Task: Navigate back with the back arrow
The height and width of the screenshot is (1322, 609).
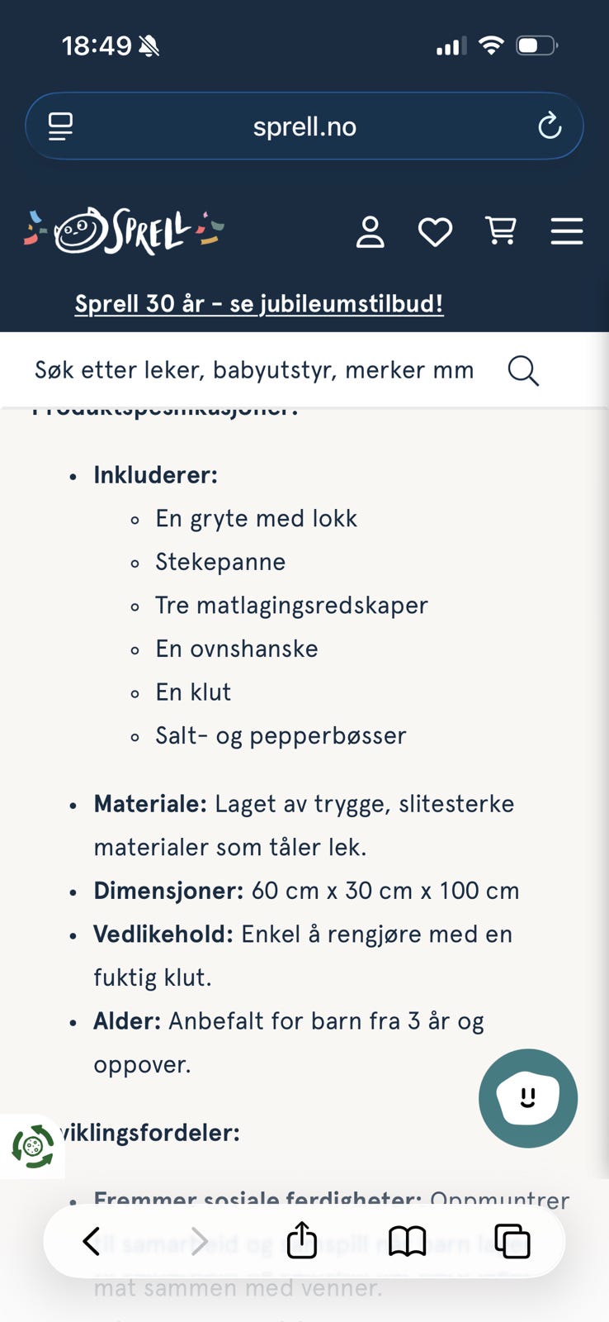Action: (x=93, y=1240)
